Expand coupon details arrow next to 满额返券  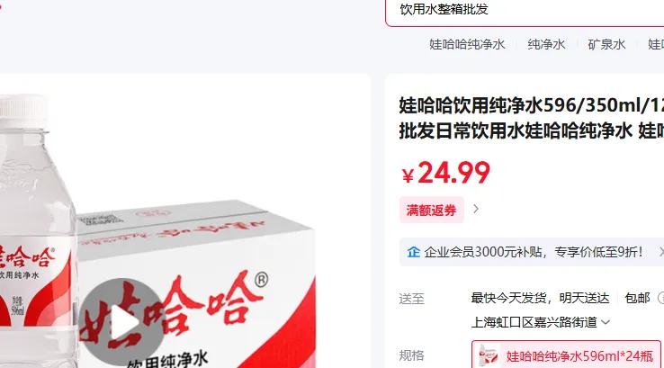(476, 210)
